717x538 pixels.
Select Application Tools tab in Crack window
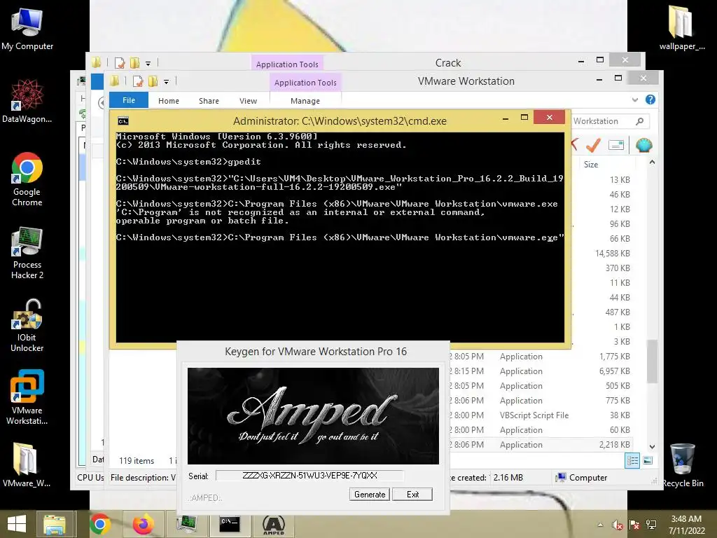tap(287, 64)
